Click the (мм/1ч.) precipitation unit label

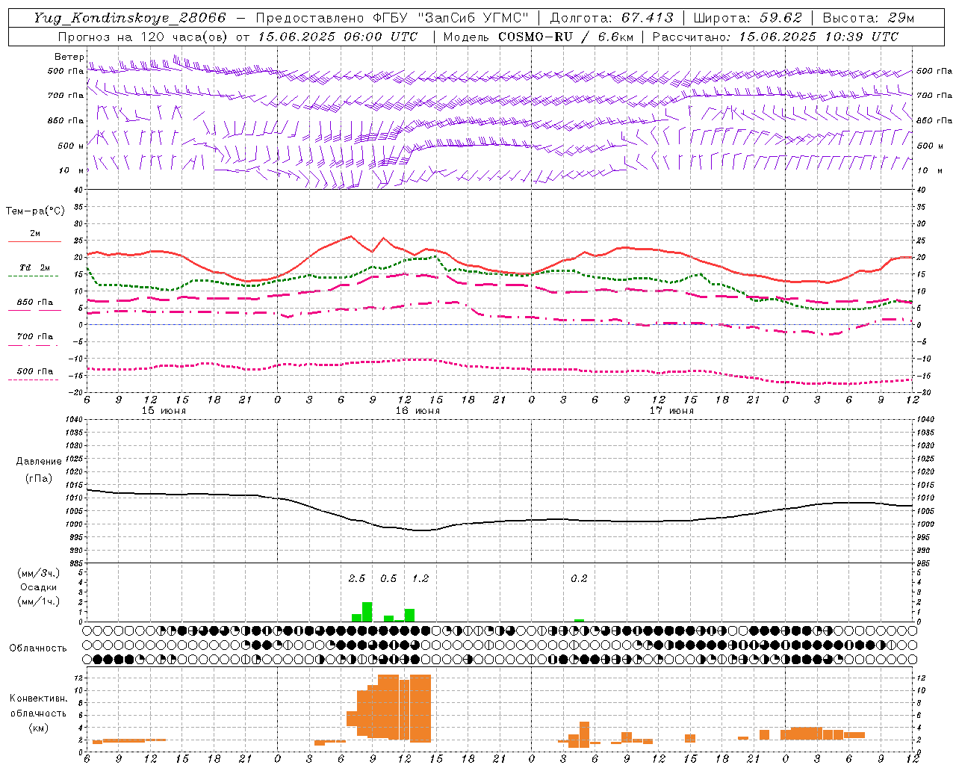tap(39, 601)
